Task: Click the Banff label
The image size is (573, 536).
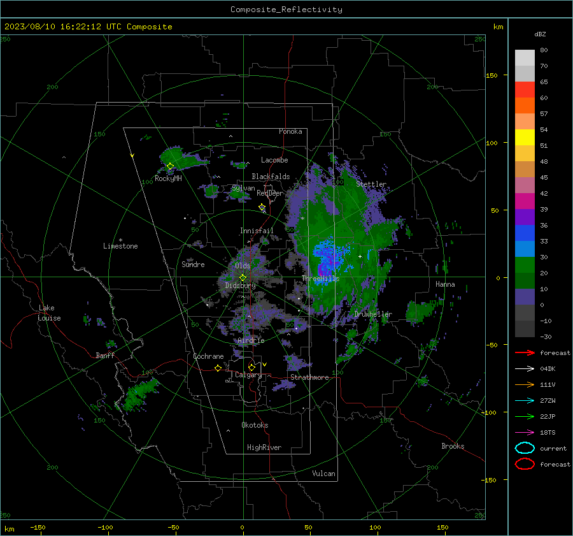Action: click(105, 355)
